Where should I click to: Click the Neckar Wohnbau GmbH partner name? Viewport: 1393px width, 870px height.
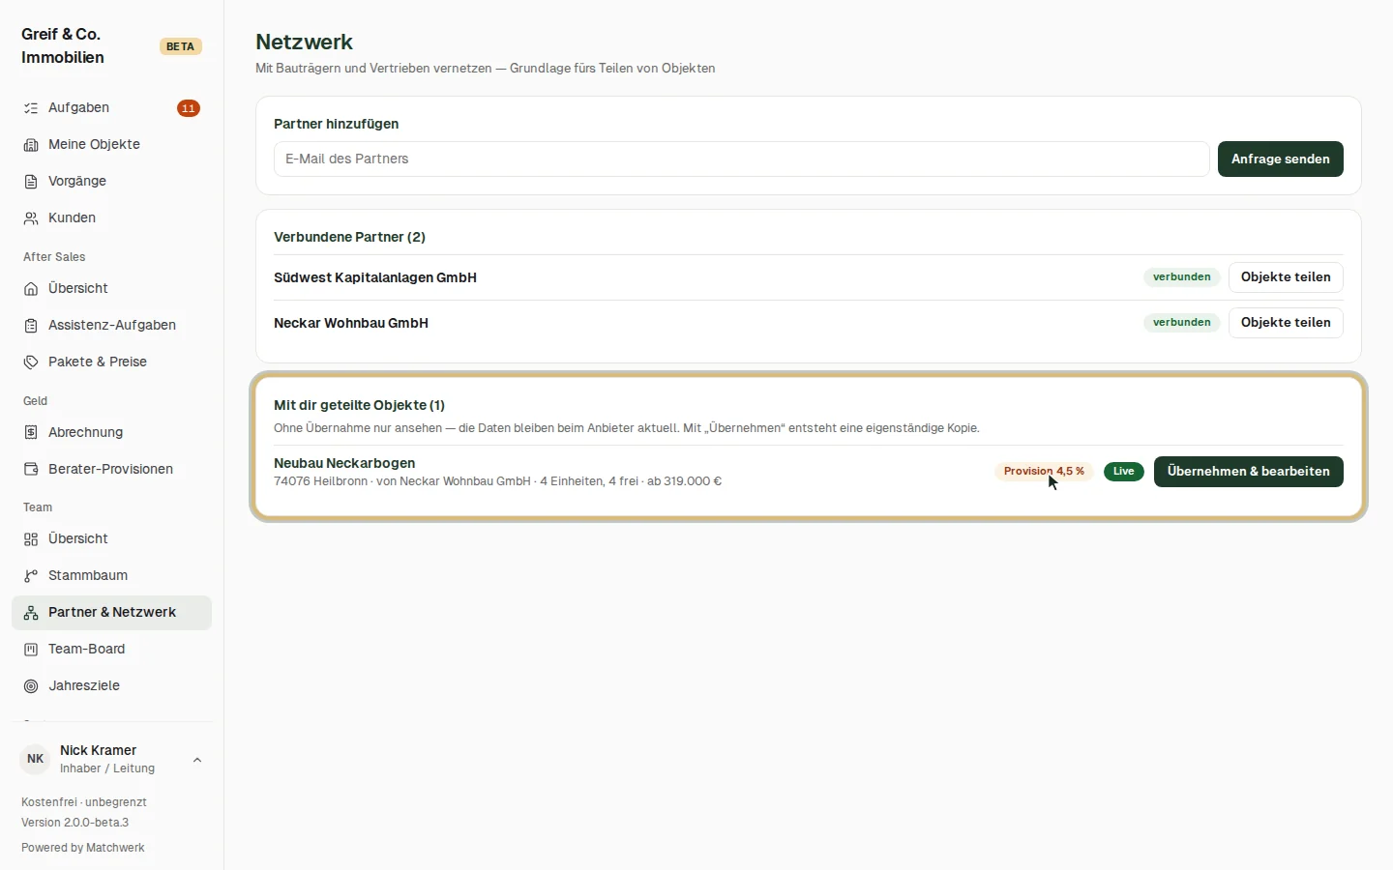pyautogui.click(x=351, y=324)
